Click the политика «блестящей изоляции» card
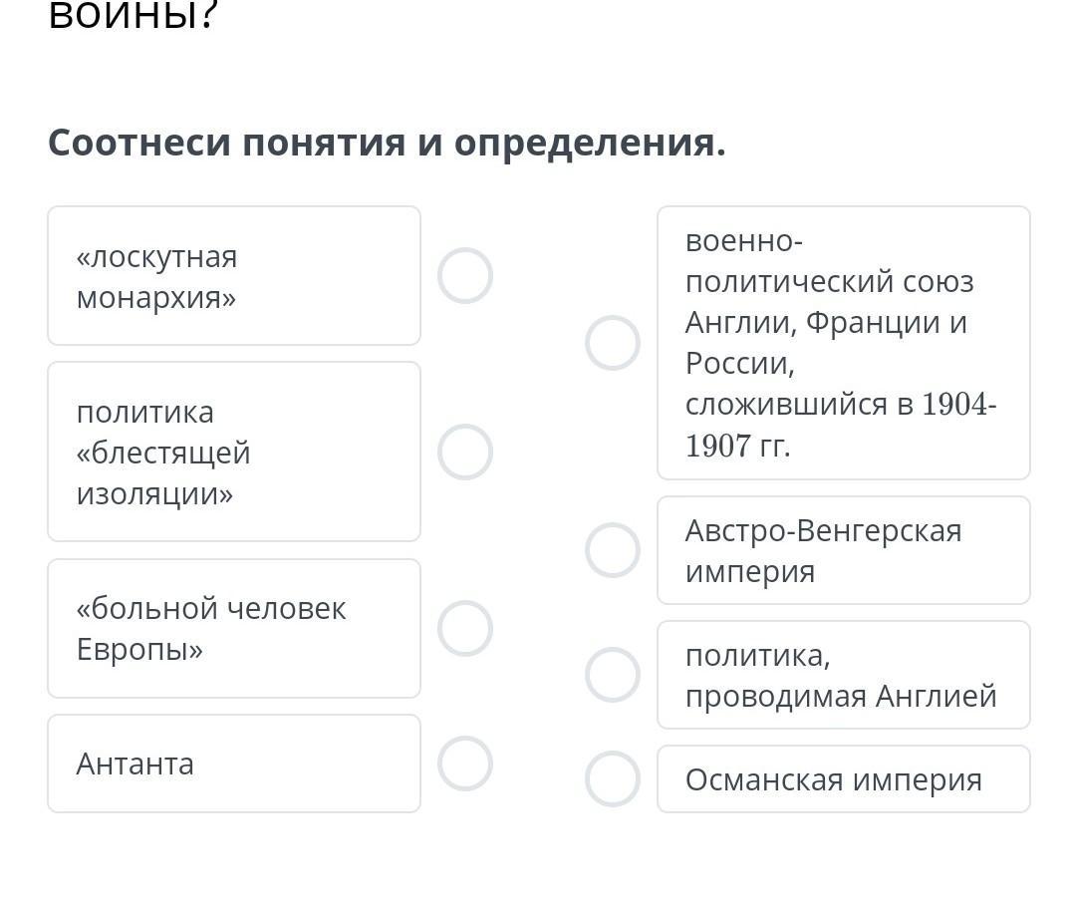Viewport: 1076px width, 913px height. (234, 452)
